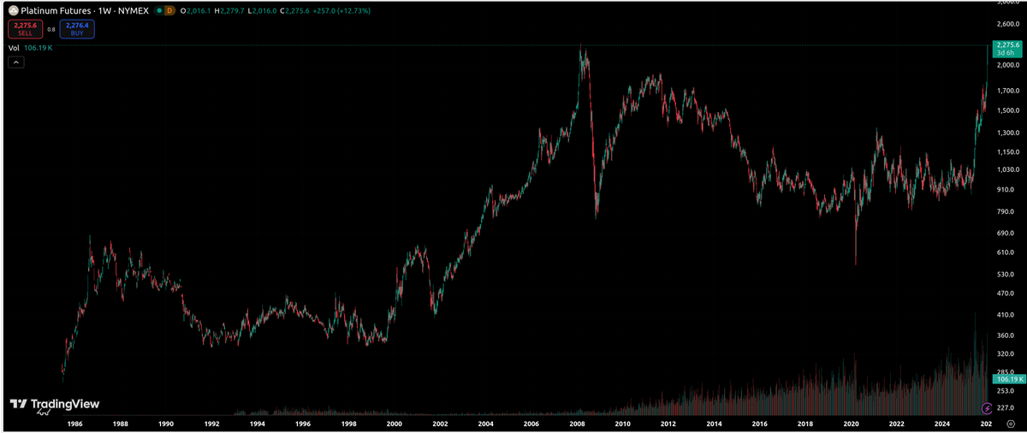This screenshot has width=1027, height=433.
Task: Click the 1998 year label on time axis
Action: click(x=348, y=424)
